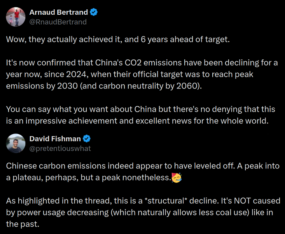Click the word 'CO2' in Arnaud's tweet
The height and width of the screenshot is (234, 285).
click(x=133, y=63)
